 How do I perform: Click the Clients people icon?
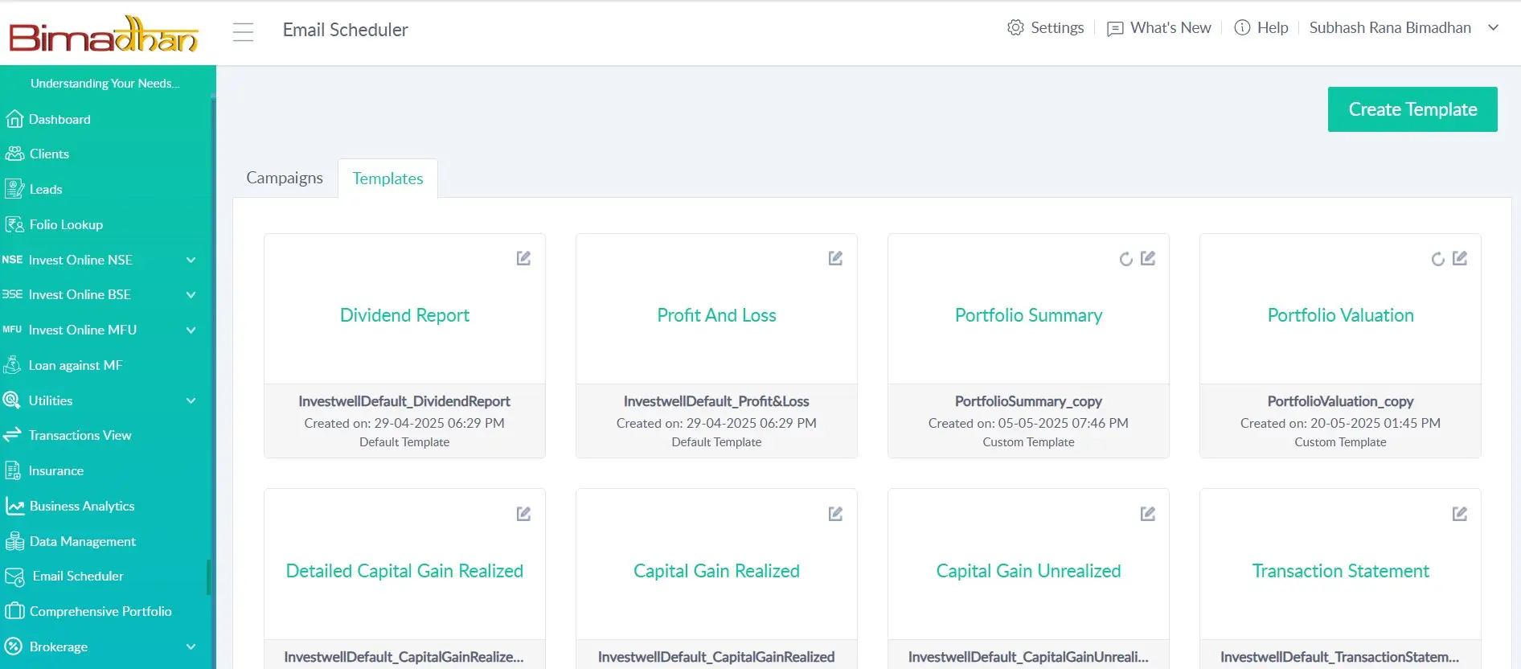[14, 154]
